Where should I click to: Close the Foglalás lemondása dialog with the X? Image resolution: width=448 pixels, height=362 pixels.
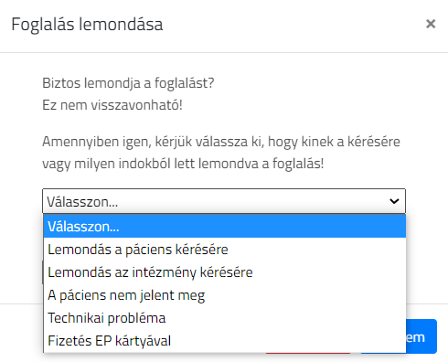click(x=431, y=24)
